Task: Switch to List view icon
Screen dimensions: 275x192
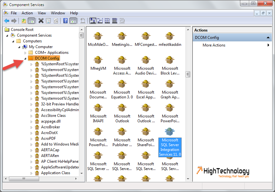Action: 107,21
